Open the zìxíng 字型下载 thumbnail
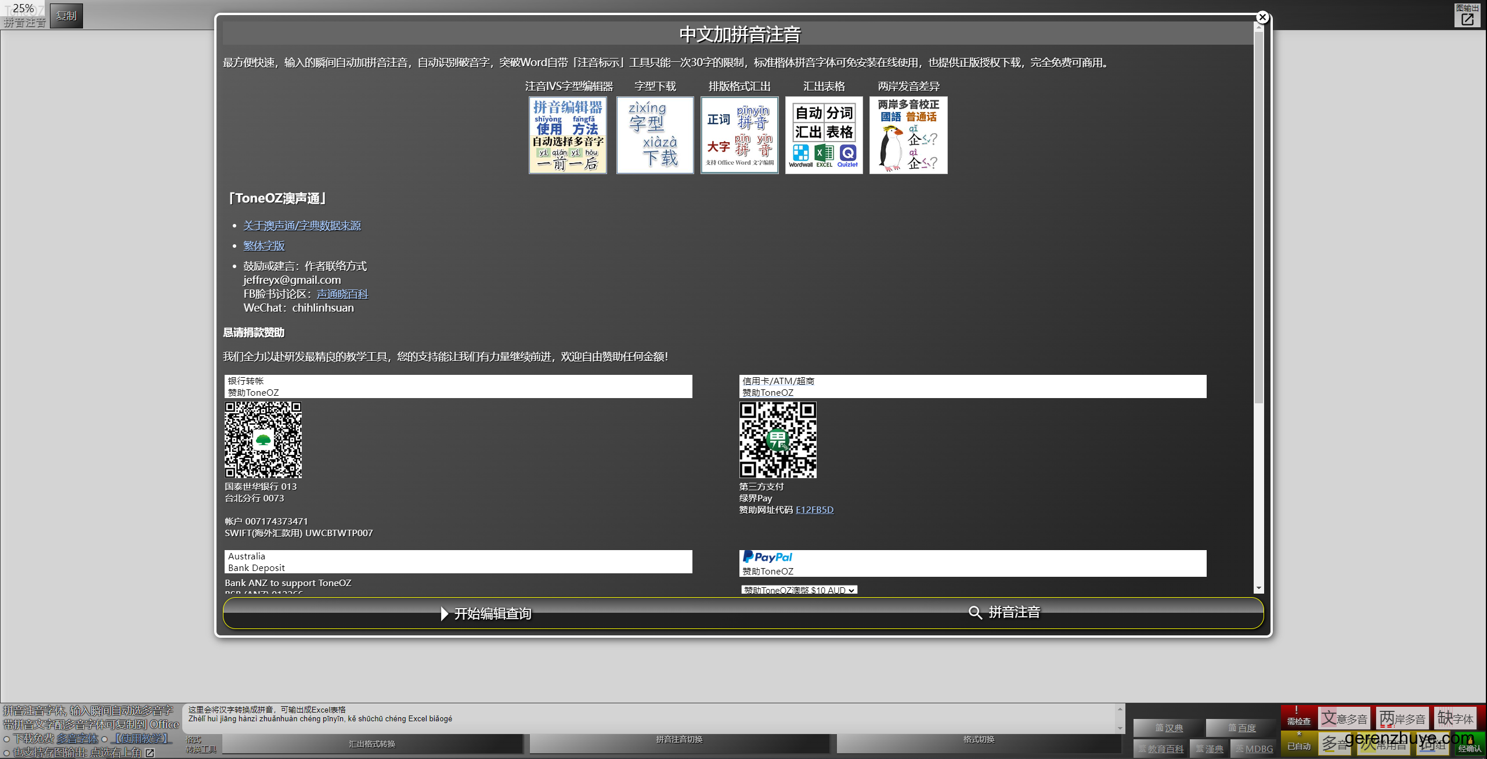Image resolution: width=1487 pixels, height=759 pixels. (x=655, y=135)
